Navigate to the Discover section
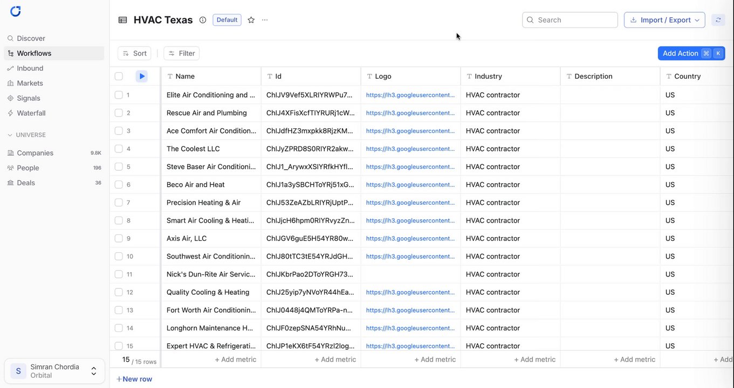 coord(31,38)
